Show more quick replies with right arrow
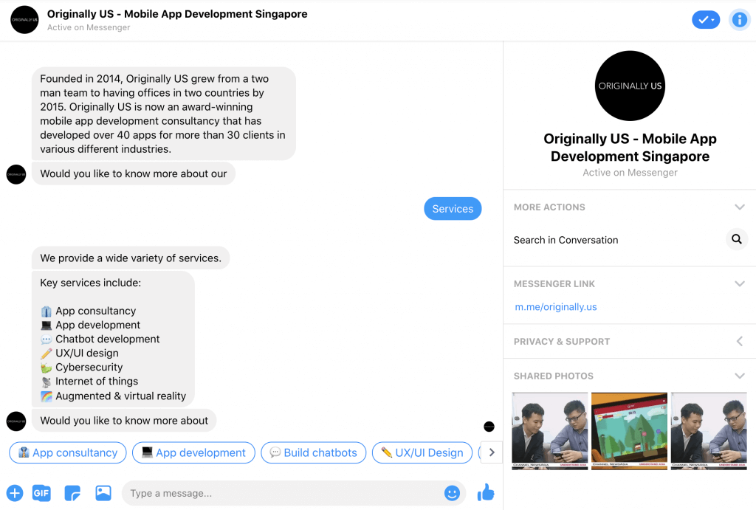The image size is (756, 510). tap(492, 452)
